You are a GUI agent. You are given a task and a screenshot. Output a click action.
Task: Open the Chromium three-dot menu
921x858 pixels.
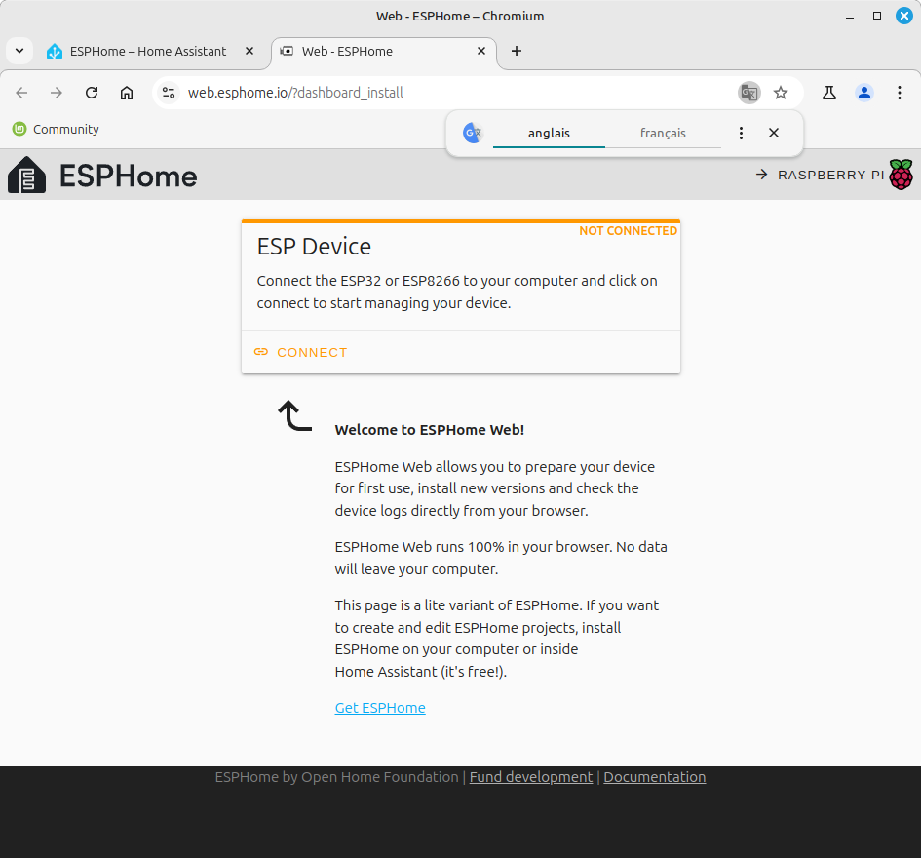pyautogui.click(x=899, y=93)
